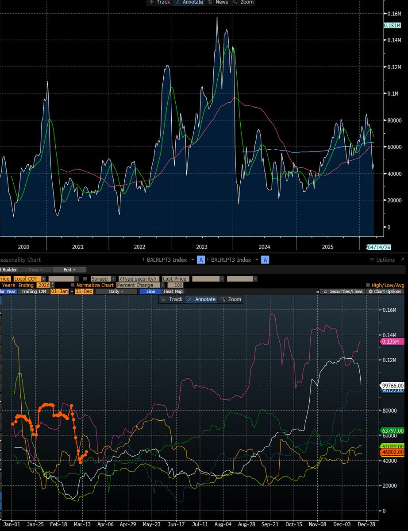The height and width of the screenshot is (531, 408).
Task: Open the Percent Change dropdown
Action: point(140,285)
